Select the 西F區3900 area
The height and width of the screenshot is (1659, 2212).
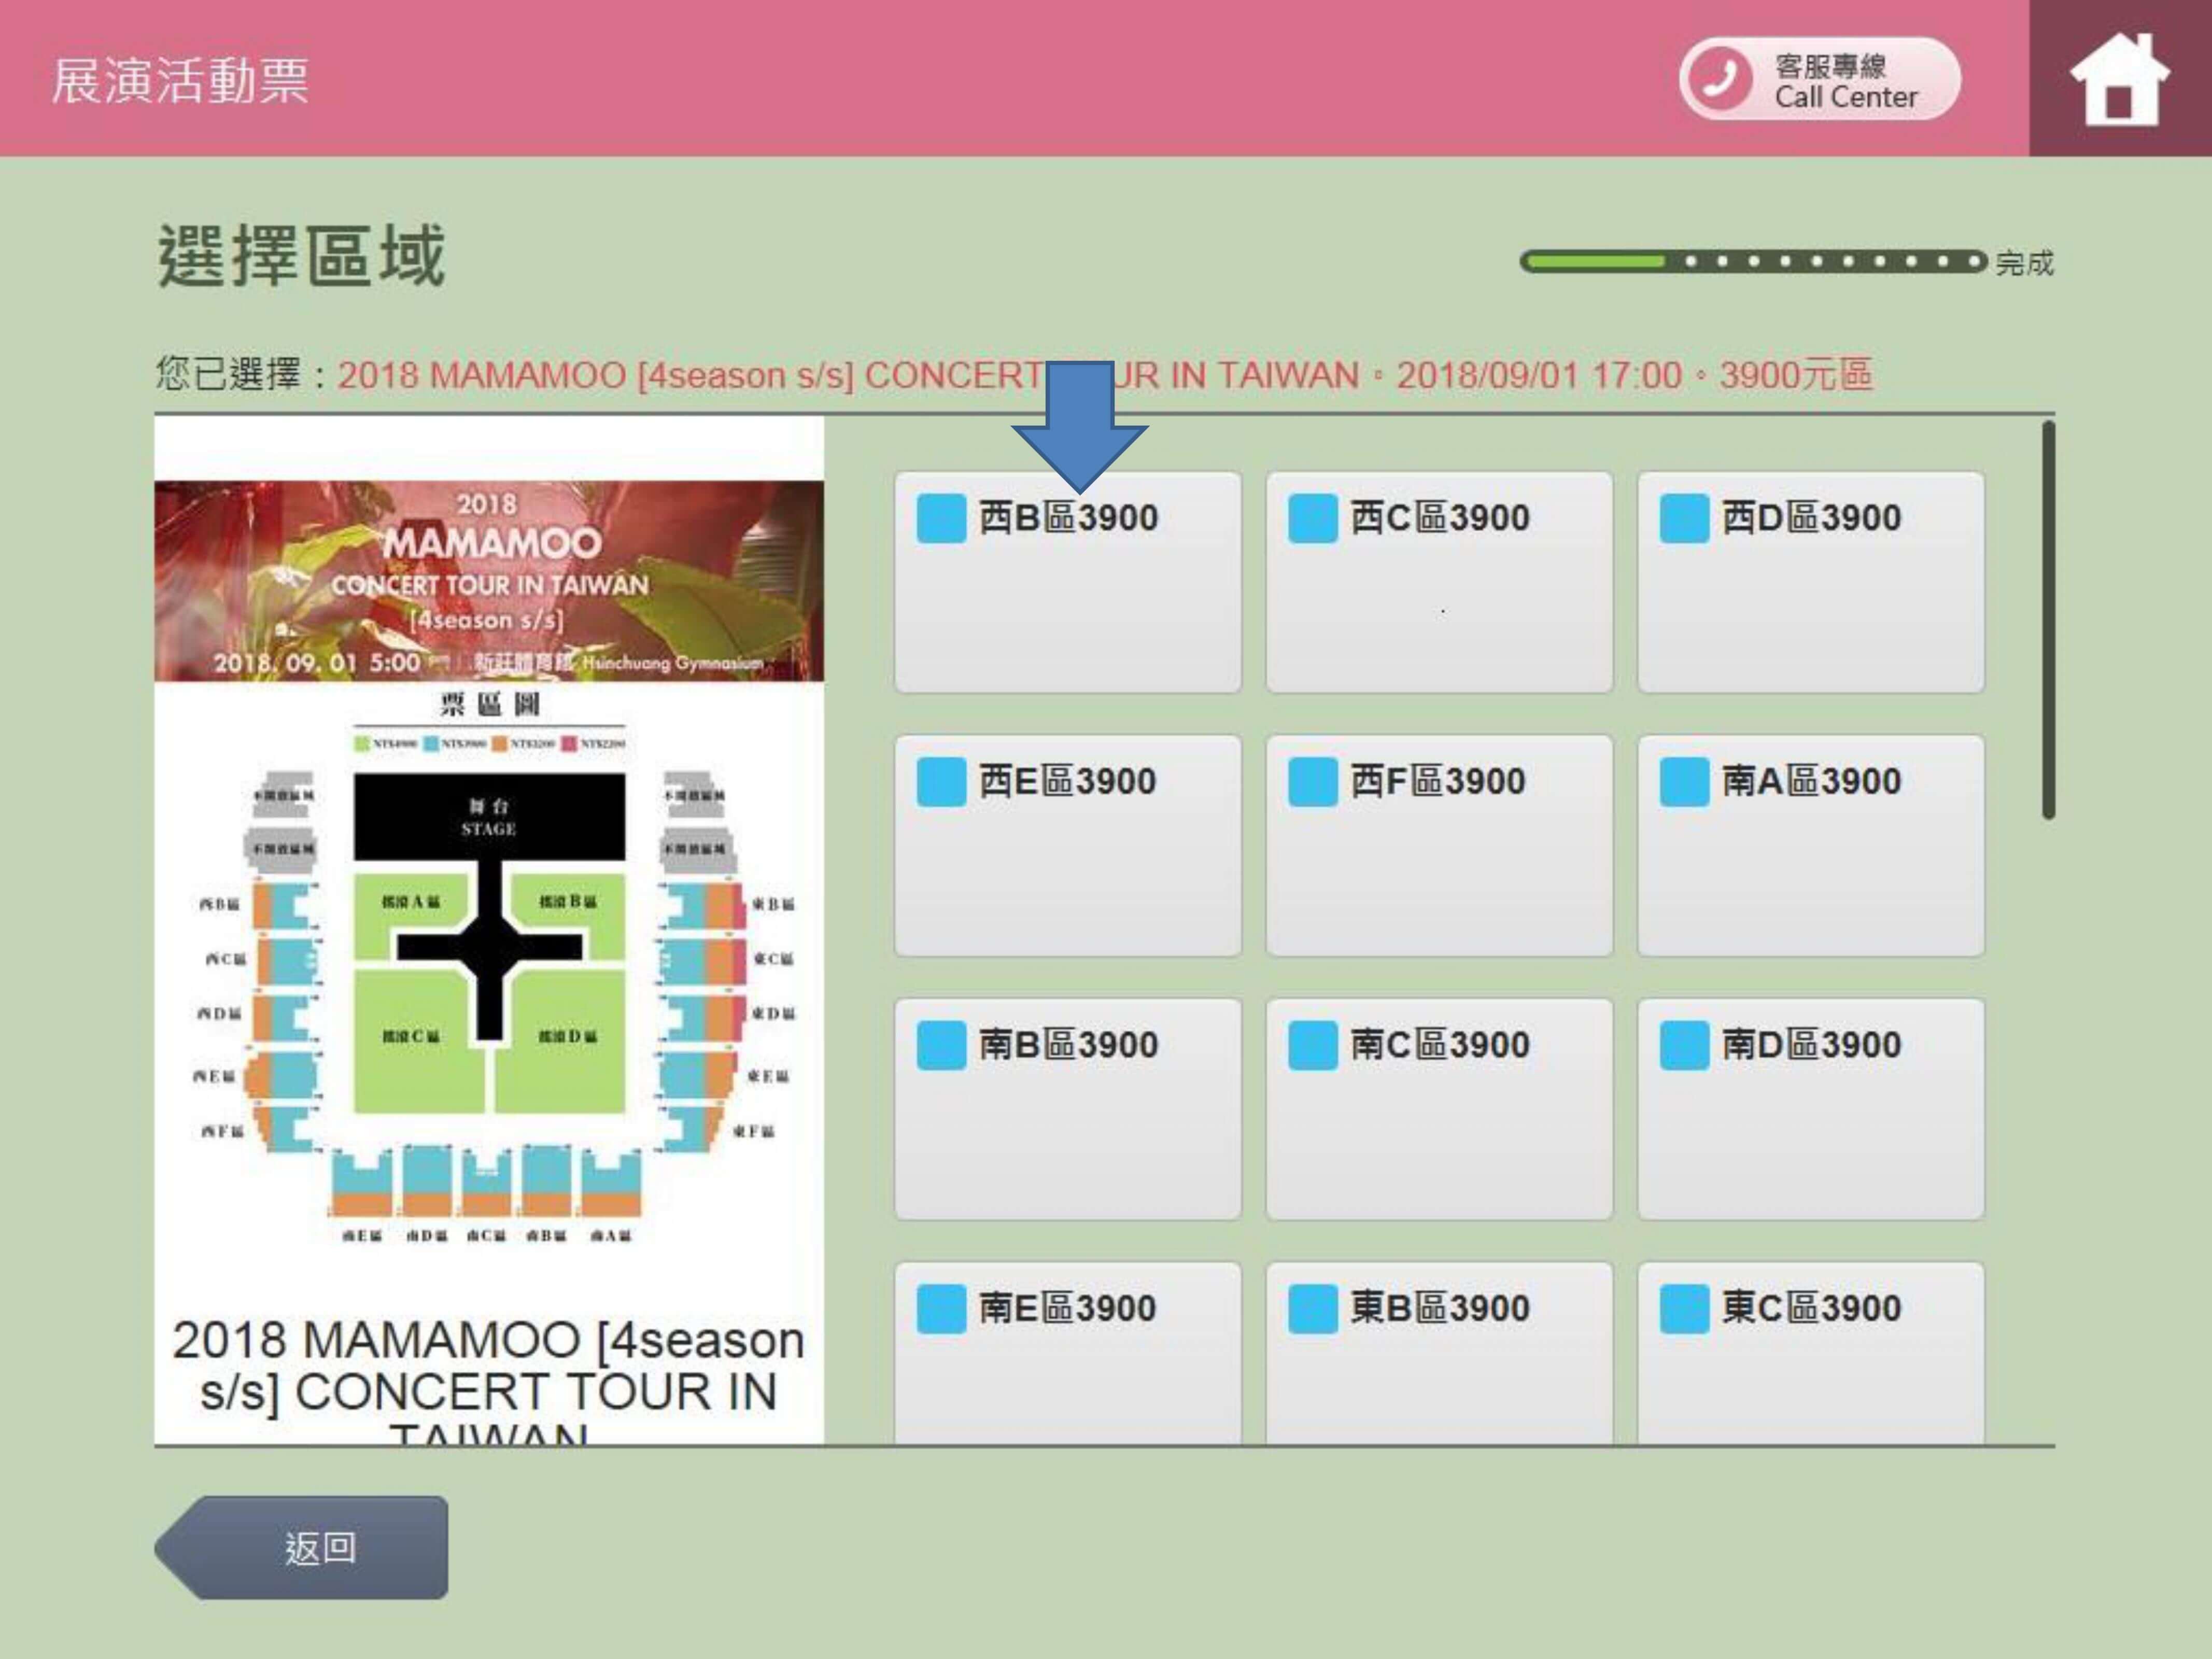click(x=1439, y=845)
